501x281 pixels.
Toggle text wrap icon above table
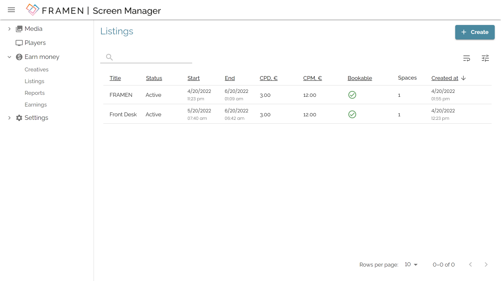click(467, 58)
